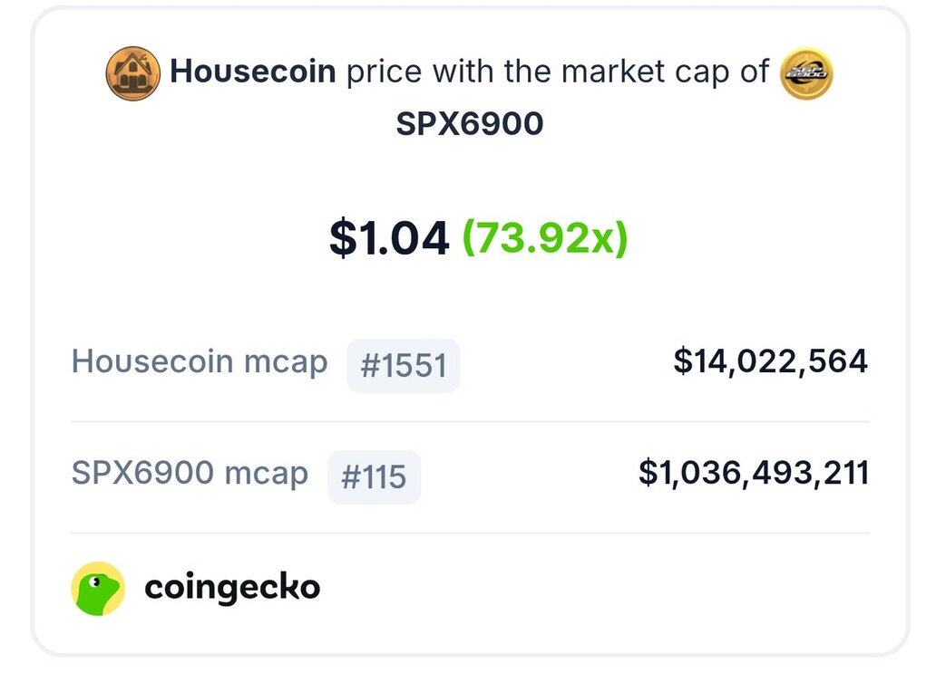Click the dollar sign in $1.04
The height and width of the screenshot is (673, 936).
[x=343, y=238]
